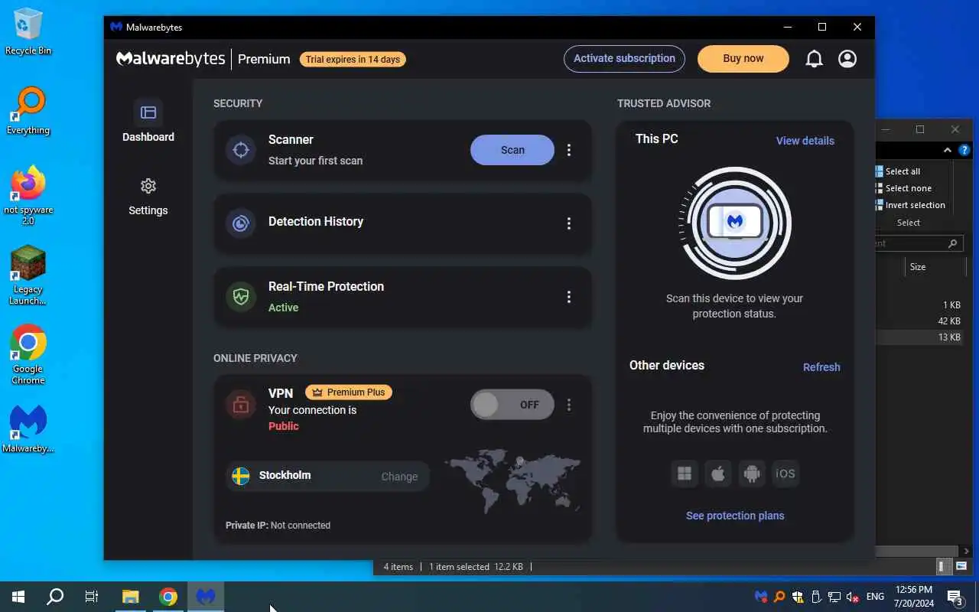Go to the Dashboard tab

pos(148,122)
